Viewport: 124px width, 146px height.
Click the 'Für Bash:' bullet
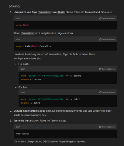24,64
